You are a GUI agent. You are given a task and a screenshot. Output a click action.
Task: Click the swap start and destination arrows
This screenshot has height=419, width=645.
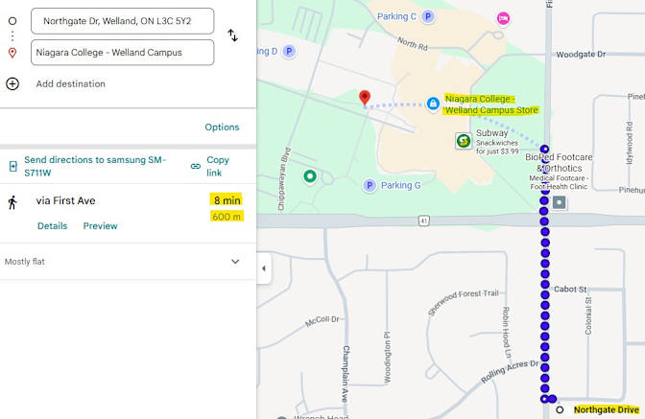pos(232,35)
